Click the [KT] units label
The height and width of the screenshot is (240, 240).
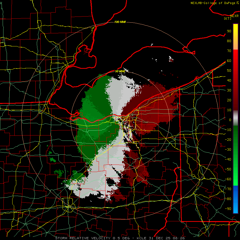[x=228, y=18]
